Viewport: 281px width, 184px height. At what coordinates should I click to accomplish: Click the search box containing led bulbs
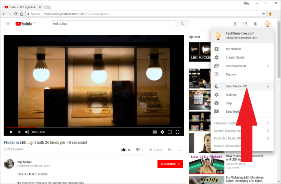(113, 24)
